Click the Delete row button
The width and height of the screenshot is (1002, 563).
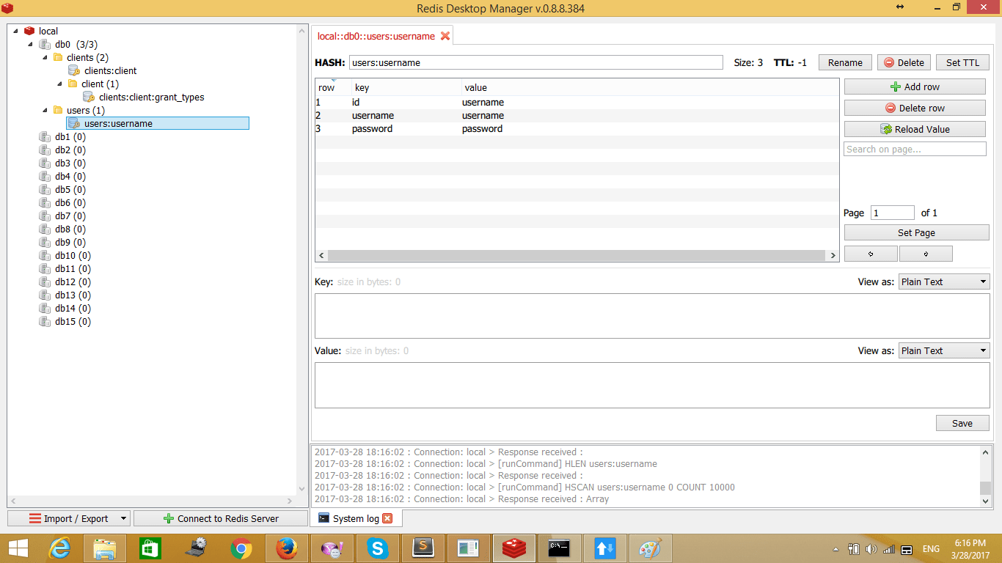click(x=915, y=108)
